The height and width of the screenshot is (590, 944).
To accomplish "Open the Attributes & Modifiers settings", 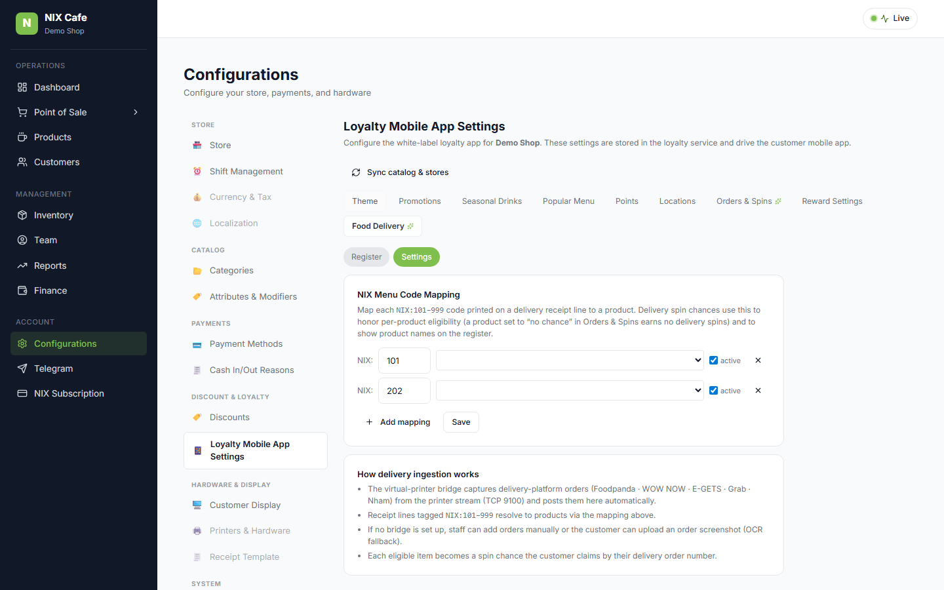I will [256, 296].
